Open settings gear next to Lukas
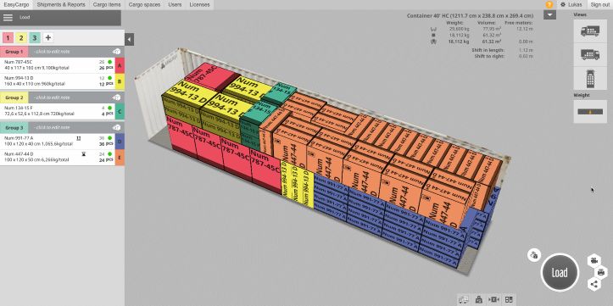613x306 pixels. (x=563, y=5)
